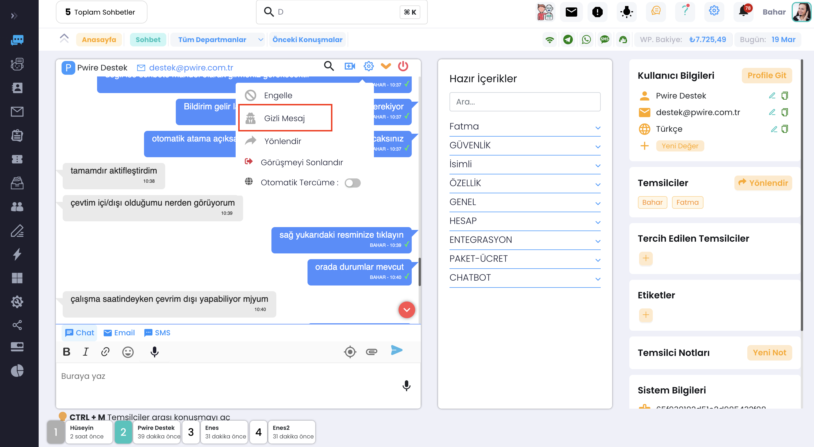814x447 pixels.
Task: Copy the destek@pwire.com.tr email value
Action: click(785, 112)
